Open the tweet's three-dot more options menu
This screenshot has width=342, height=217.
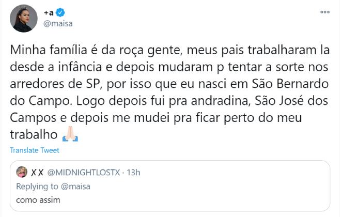click(325, 11)
